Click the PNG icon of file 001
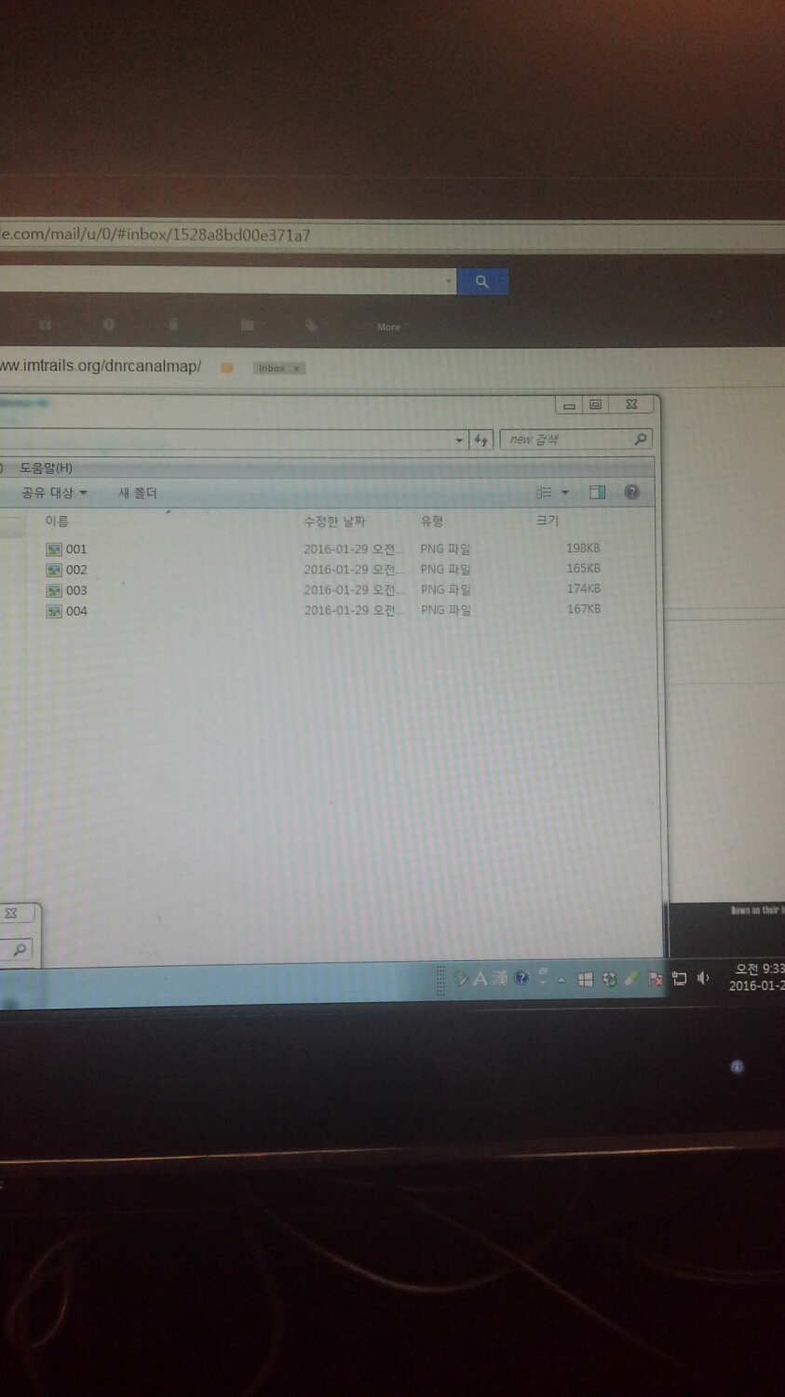Image resolution: width=785 pixels, height=1397 pixels. click(x=54, y=549)
